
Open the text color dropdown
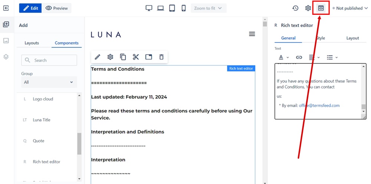click(x=283, y=57)
